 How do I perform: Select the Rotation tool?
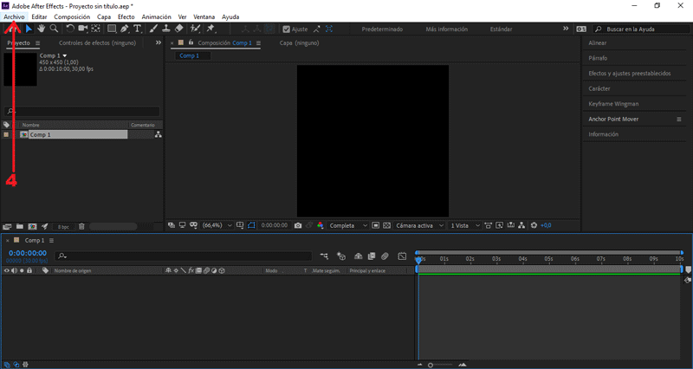point(70,29)
